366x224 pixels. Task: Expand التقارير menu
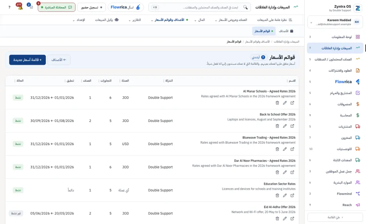pyautogui.click(x=135, y=20)
